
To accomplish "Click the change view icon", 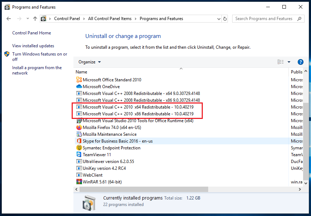I will click(281, 62).
